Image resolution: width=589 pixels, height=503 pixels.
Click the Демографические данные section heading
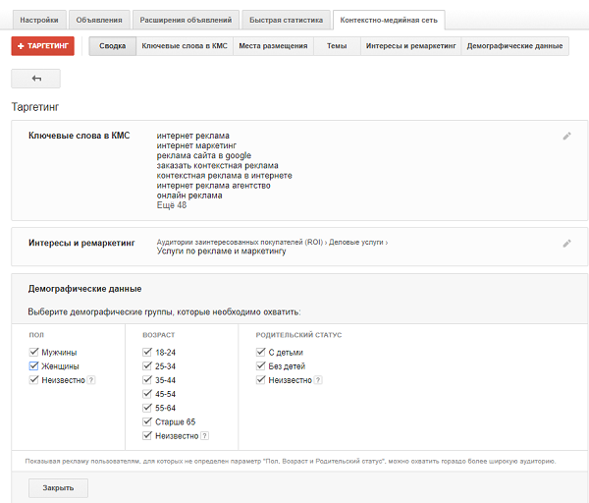click(x=84, y=289)
